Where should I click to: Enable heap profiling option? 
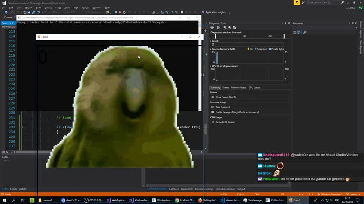pyautogui.click(x=235, y=112)
